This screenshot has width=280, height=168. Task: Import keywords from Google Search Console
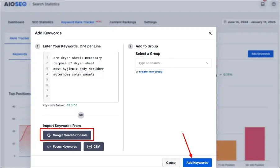pos(67,135)
